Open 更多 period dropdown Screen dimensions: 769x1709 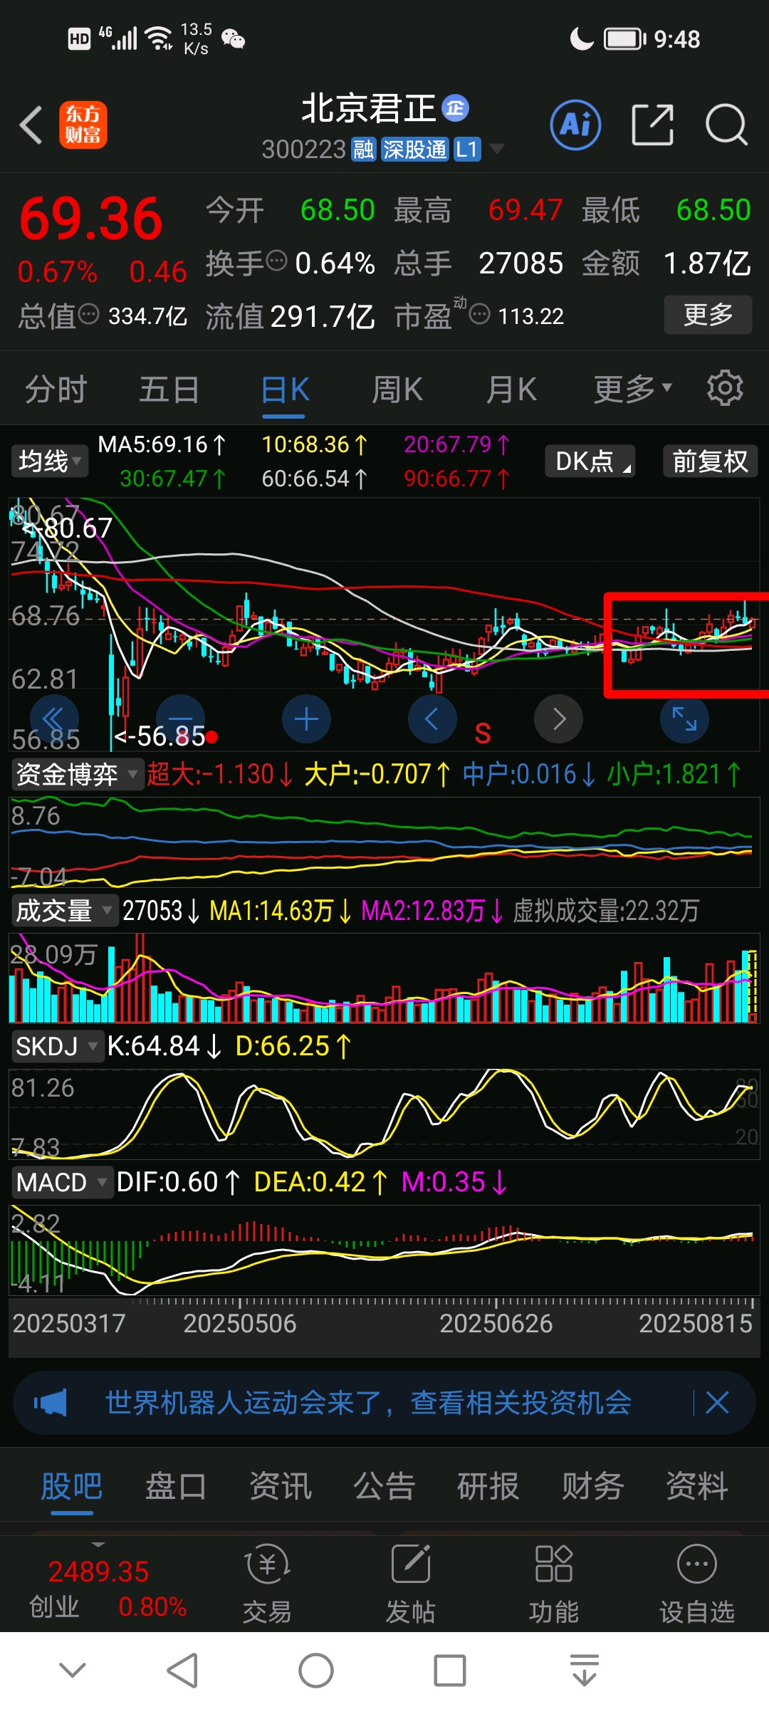pyautogui.click(x=632, y=389)
